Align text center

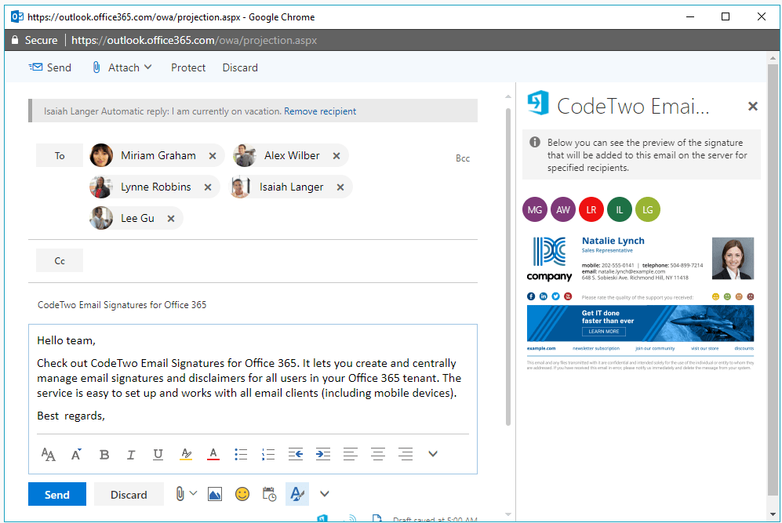[x=378, y=454]
